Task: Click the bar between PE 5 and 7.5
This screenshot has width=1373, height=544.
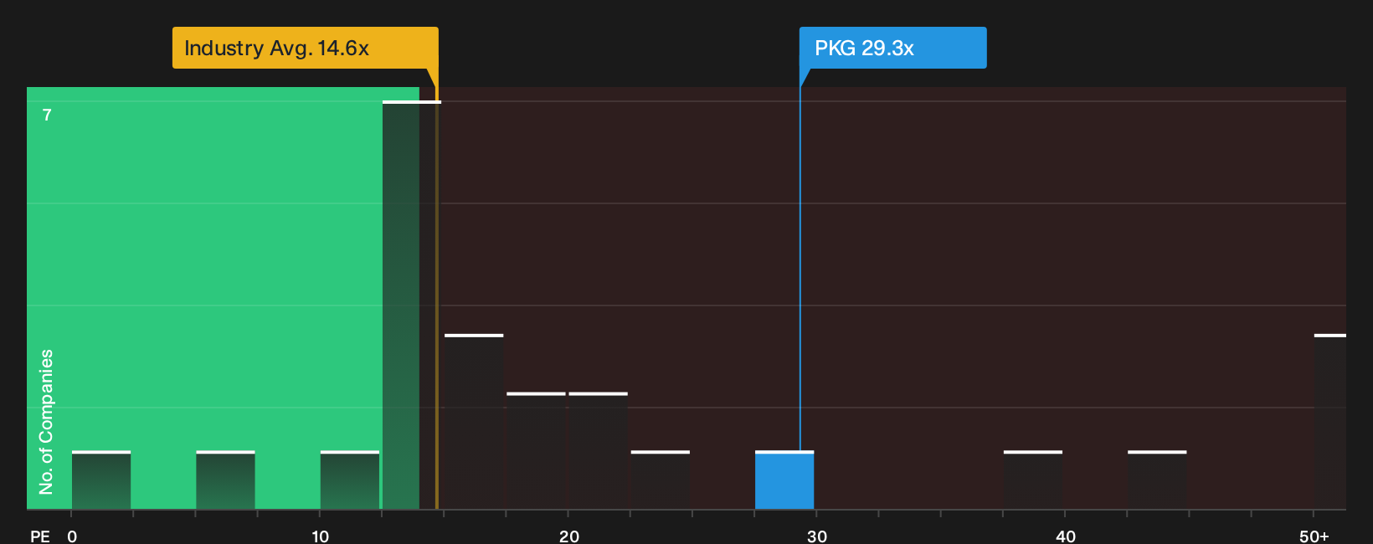Action: pos(225,480)
